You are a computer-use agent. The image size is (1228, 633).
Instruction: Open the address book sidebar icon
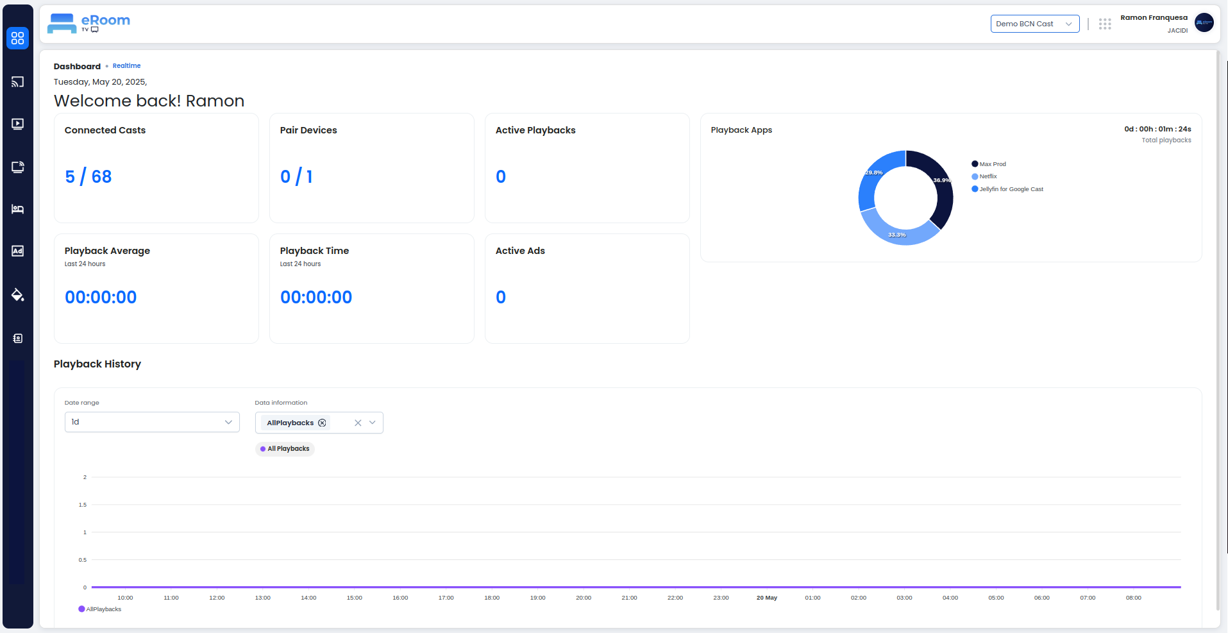point(18,338)
